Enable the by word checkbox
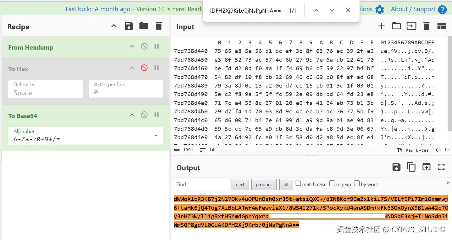The width and height of the screenshot is (452, 240). tap(357, 183)
